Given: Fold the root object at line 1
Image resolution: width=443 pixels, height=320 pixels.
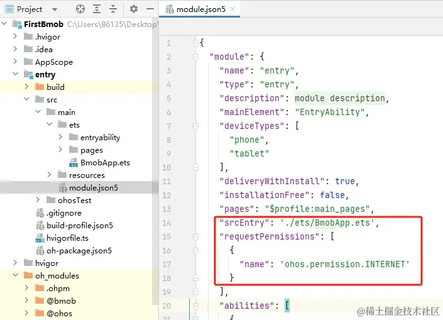Looking at the screenshot, I should (x=195, y=43).
